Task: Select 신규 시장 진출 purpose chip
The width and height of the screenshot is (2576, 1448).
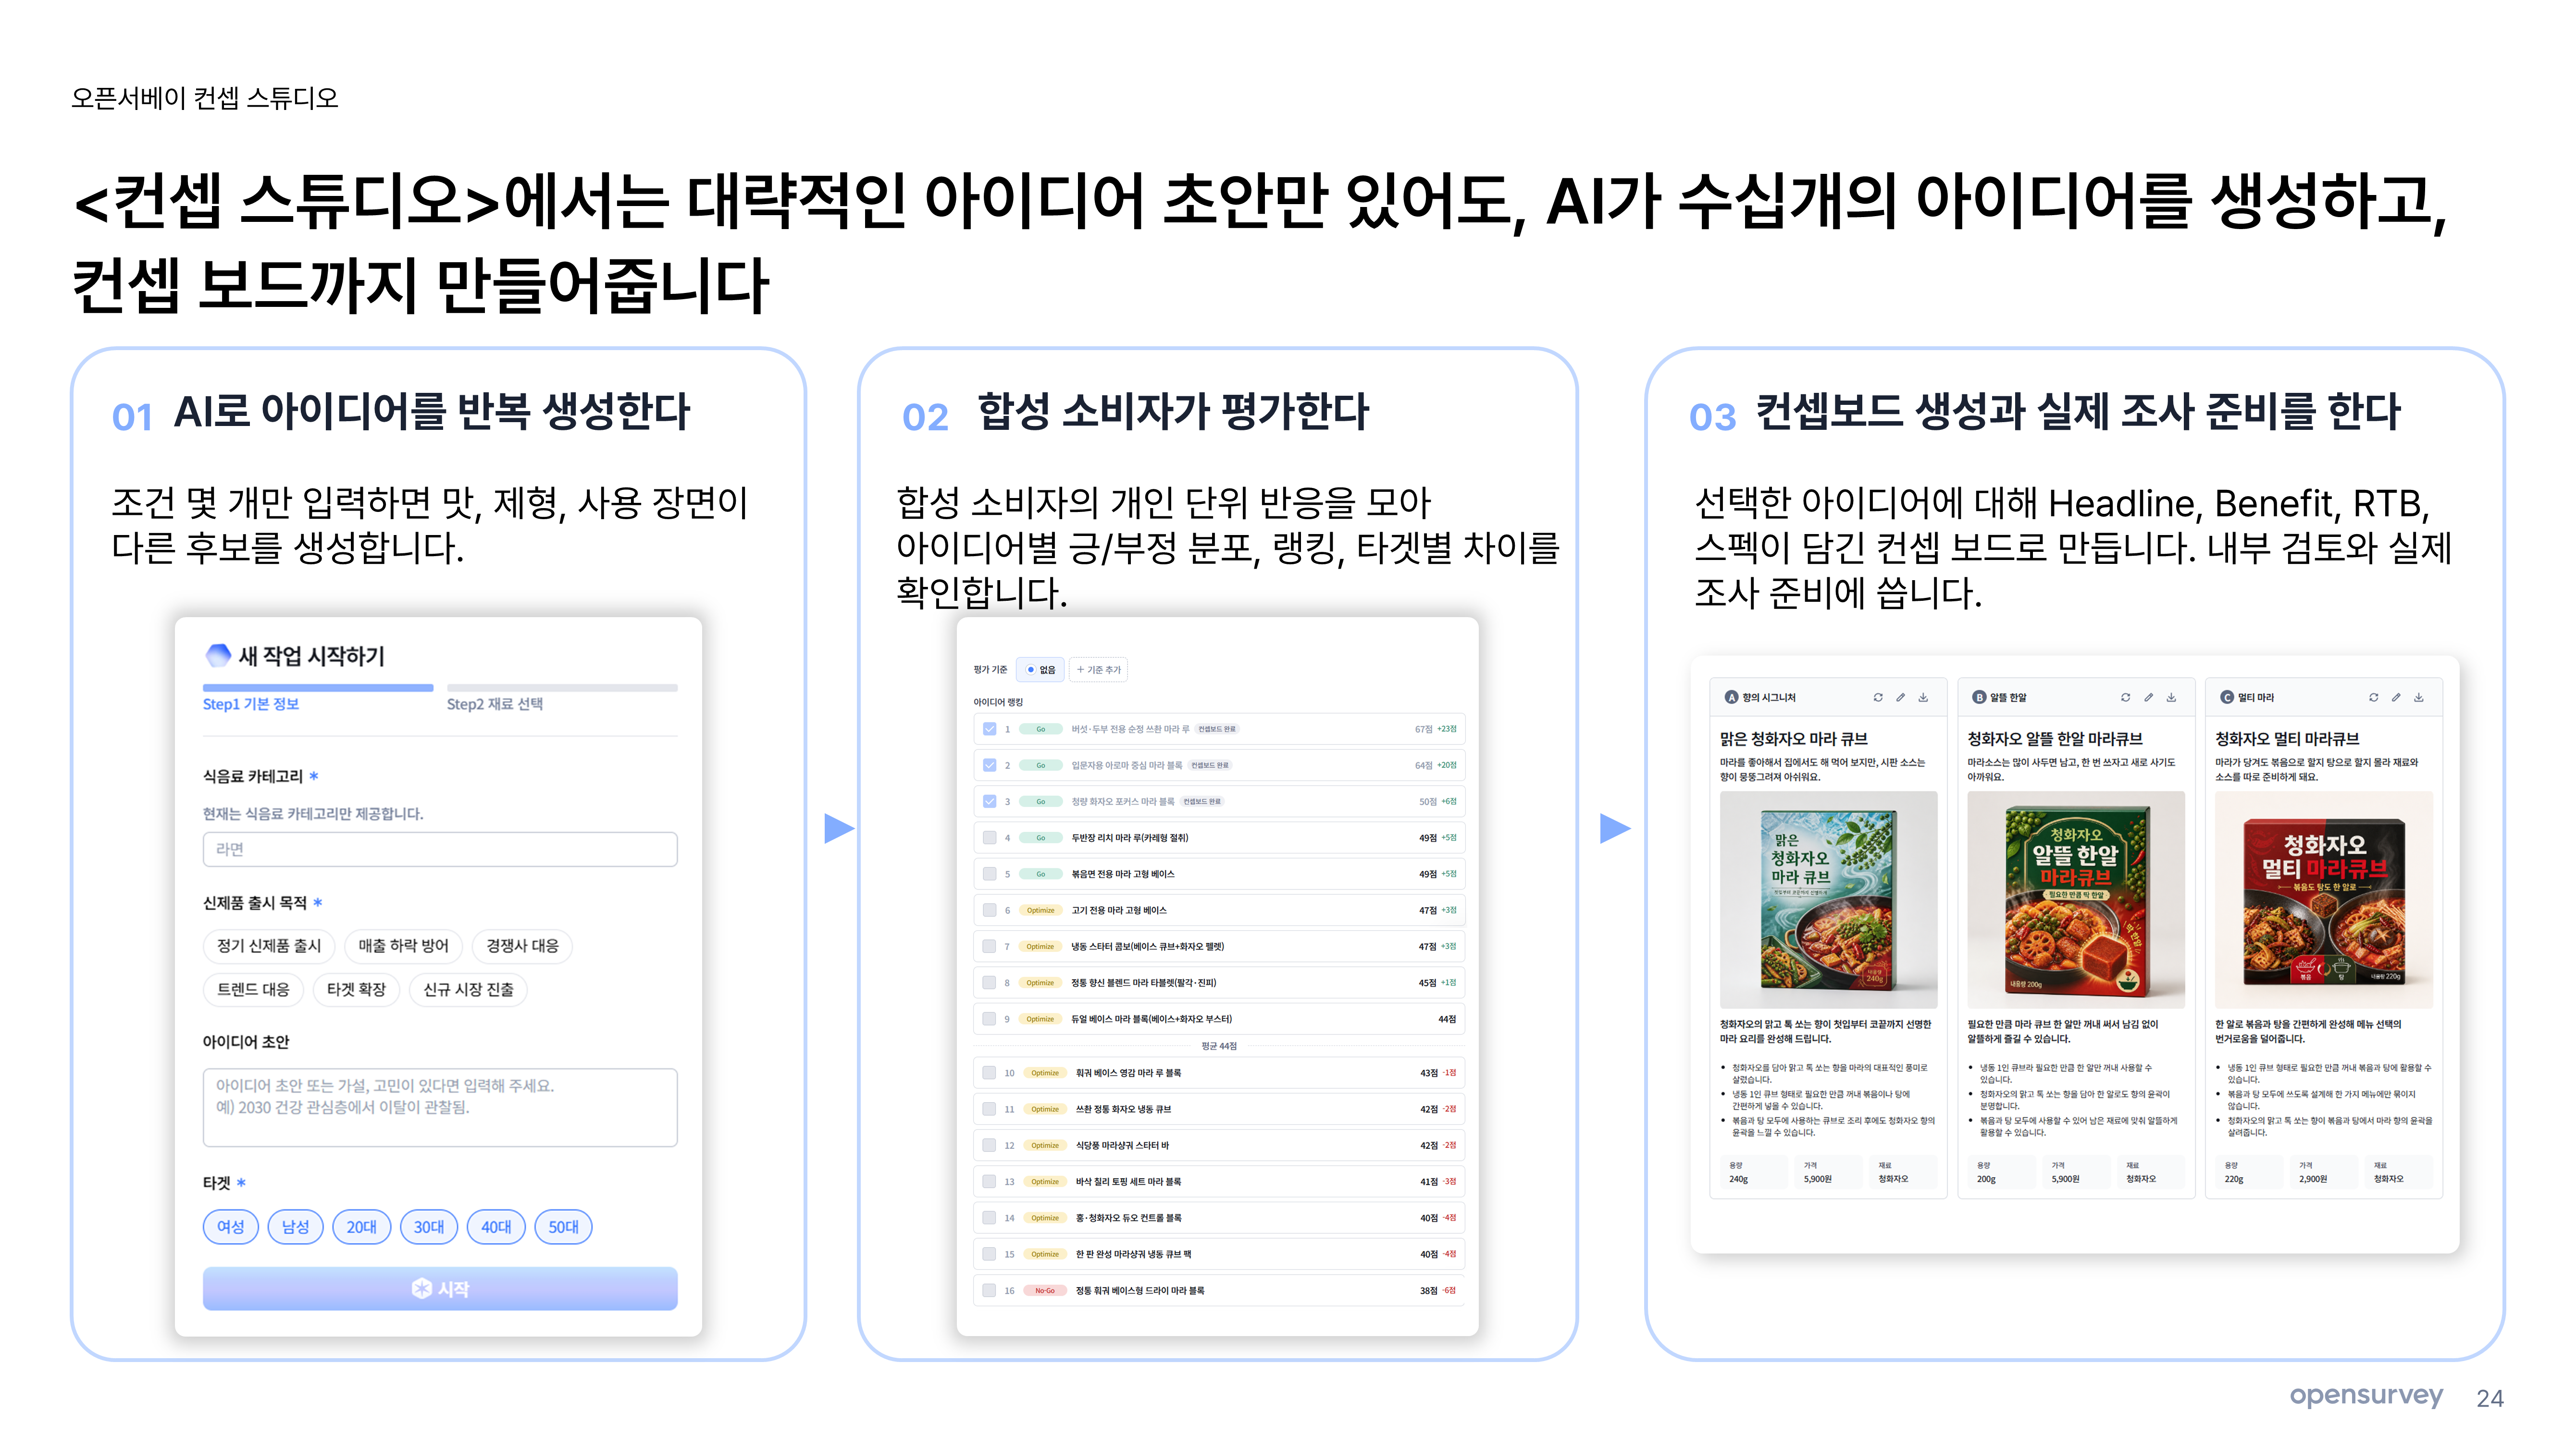Action: click(x=468, y=989)
